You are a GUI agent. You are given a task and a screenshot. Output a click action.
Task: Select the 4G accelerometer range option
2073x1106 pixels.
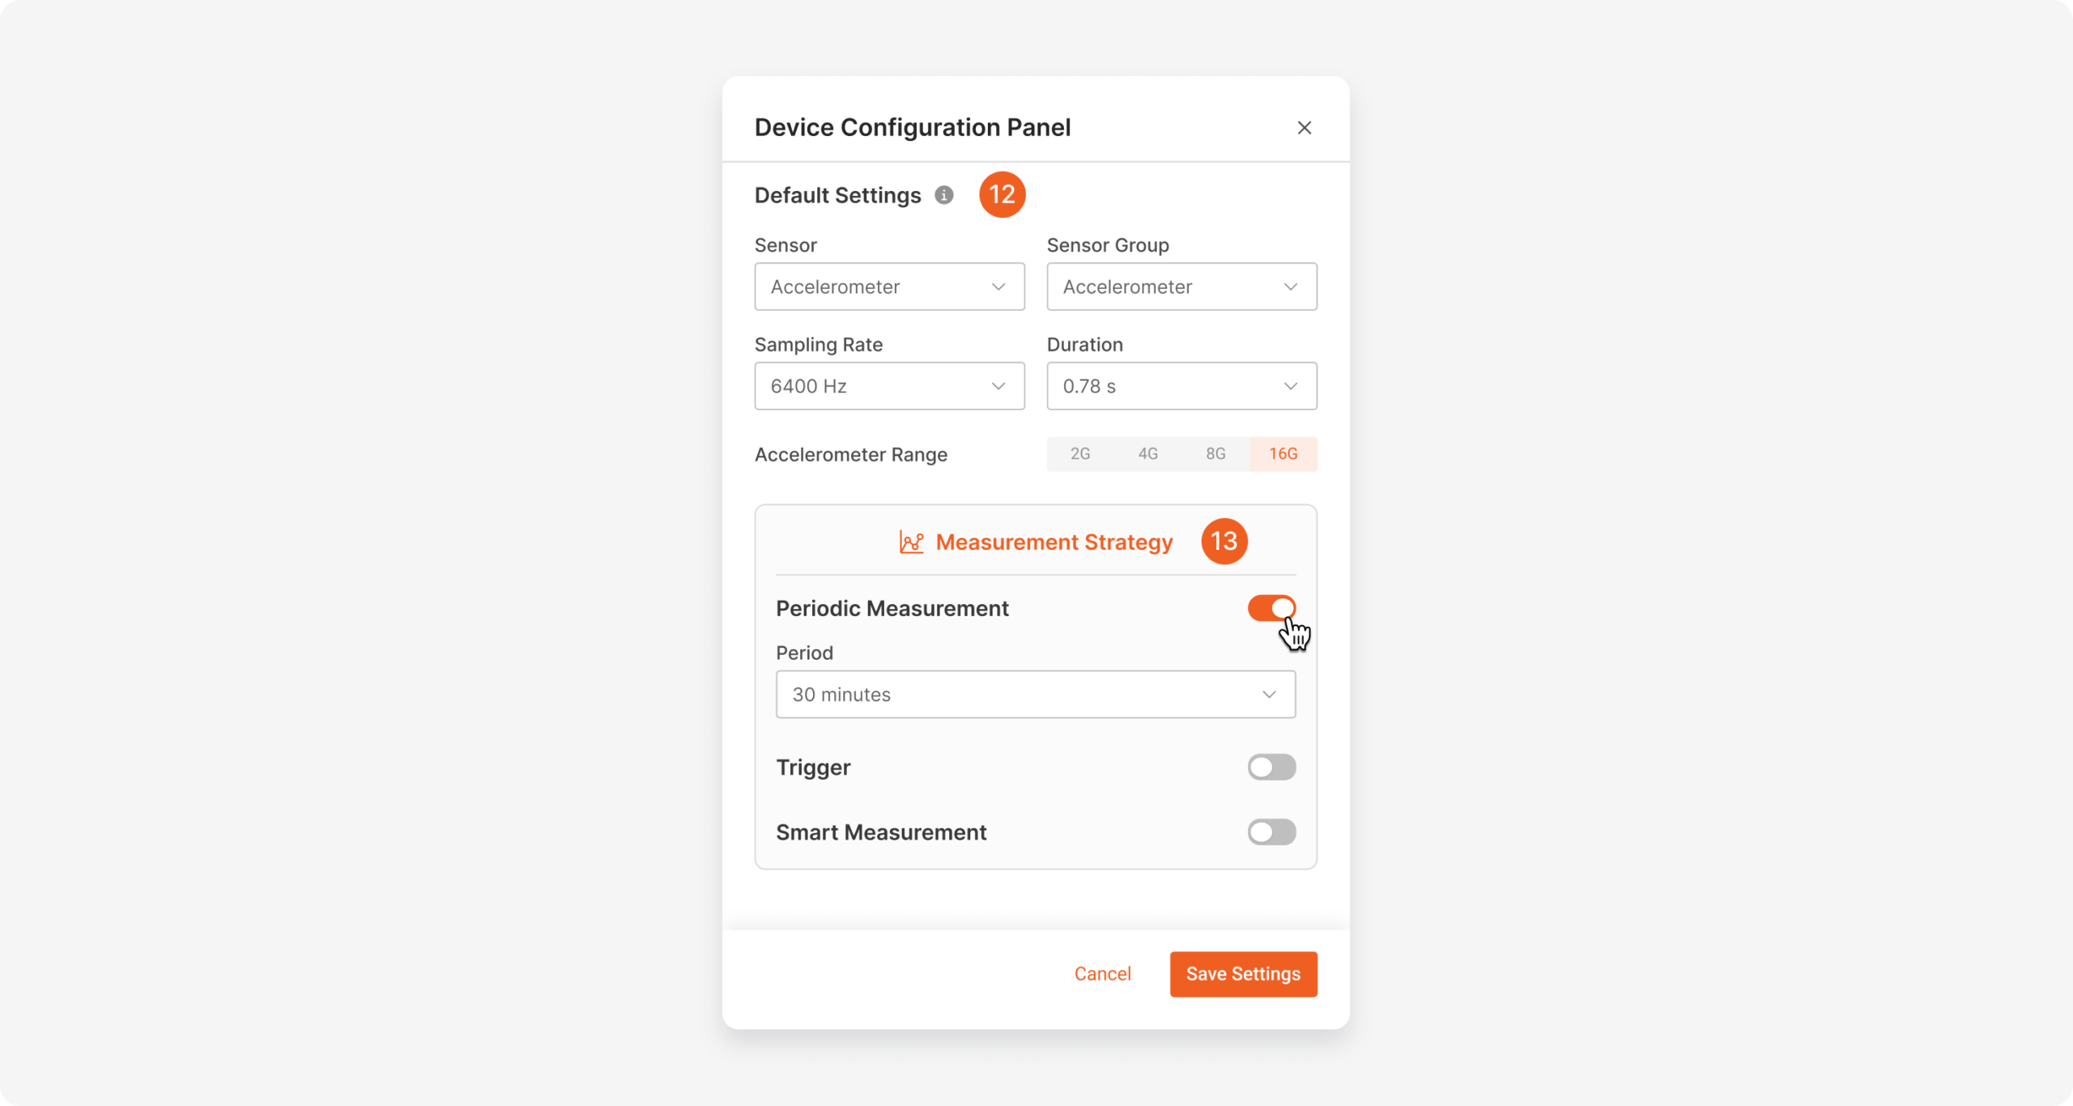pyautogui.click(x=1147, y=453)
